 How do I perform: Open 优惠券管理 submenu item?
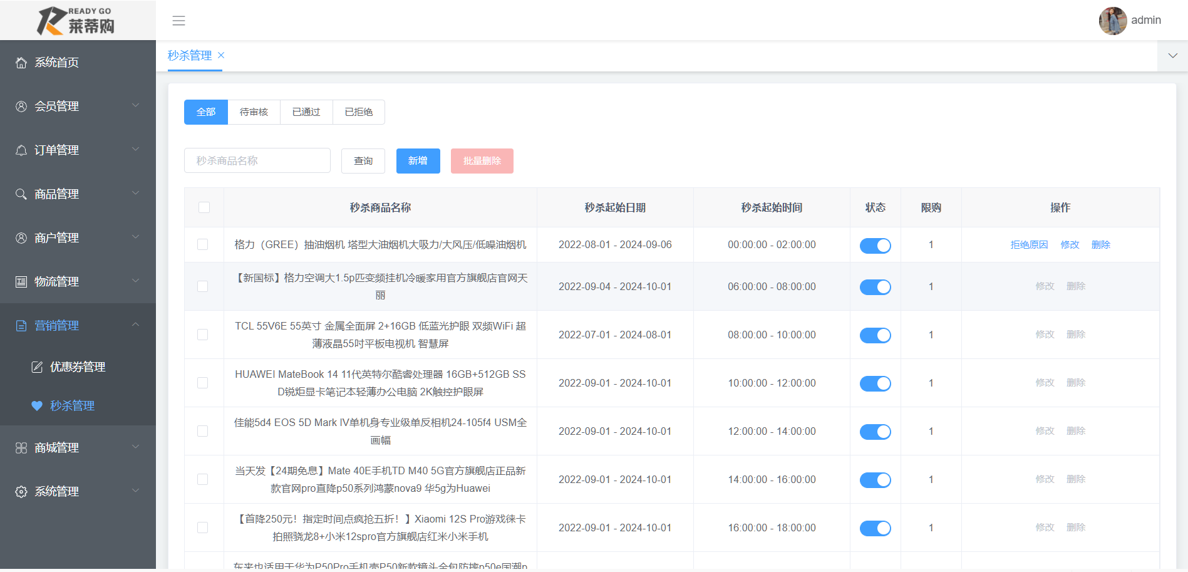[78, 367]
